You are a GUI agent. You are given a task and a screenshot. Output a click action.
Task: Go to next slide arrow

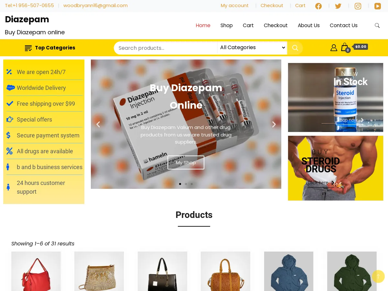pyautogui.click(x=274, y=124)
